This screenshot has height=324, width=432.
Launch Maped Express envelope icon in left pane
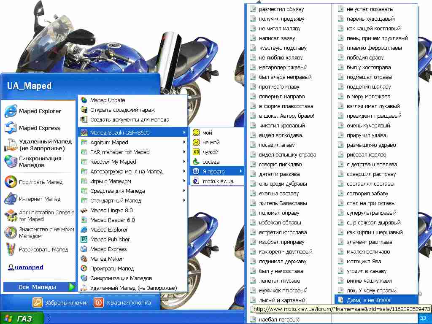(11, 128)
